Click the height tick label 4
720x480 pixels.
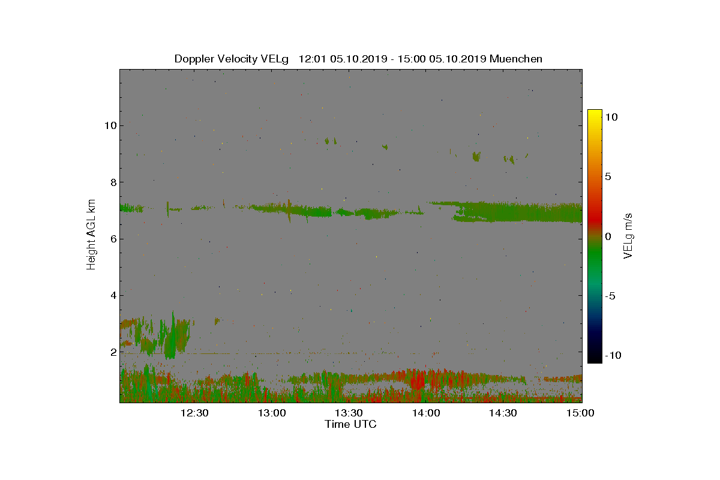pyautogui.click(x=112, y=295)
